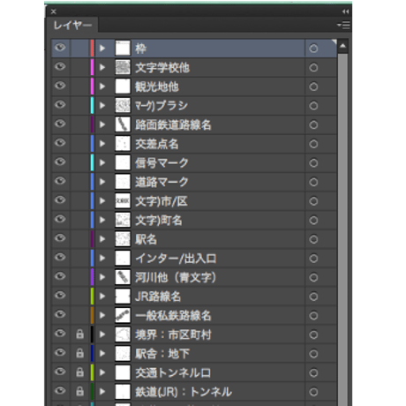Click target circle of JR路線名 layer
This screenshot has width=406, height=406.
pyautogui.click(x=313, y=297)
